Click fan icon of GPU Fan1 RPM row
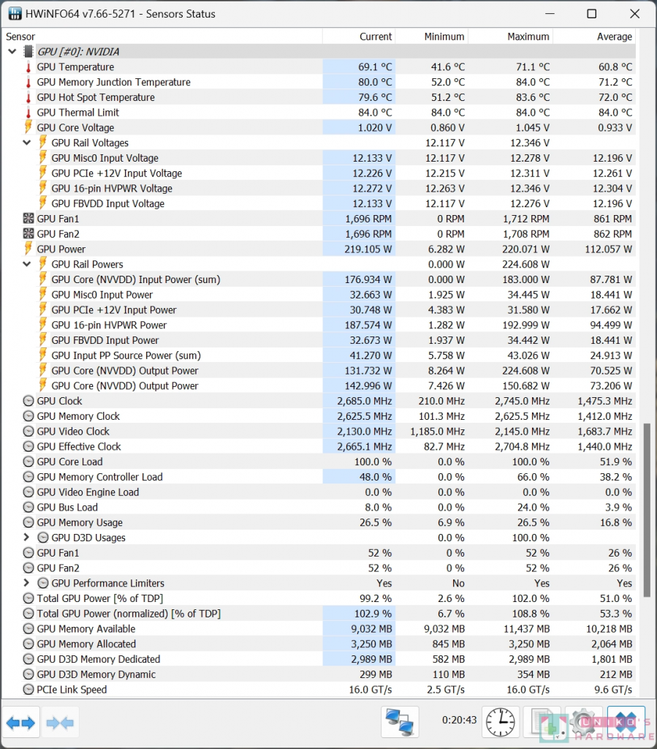 [x=29, y=219]
